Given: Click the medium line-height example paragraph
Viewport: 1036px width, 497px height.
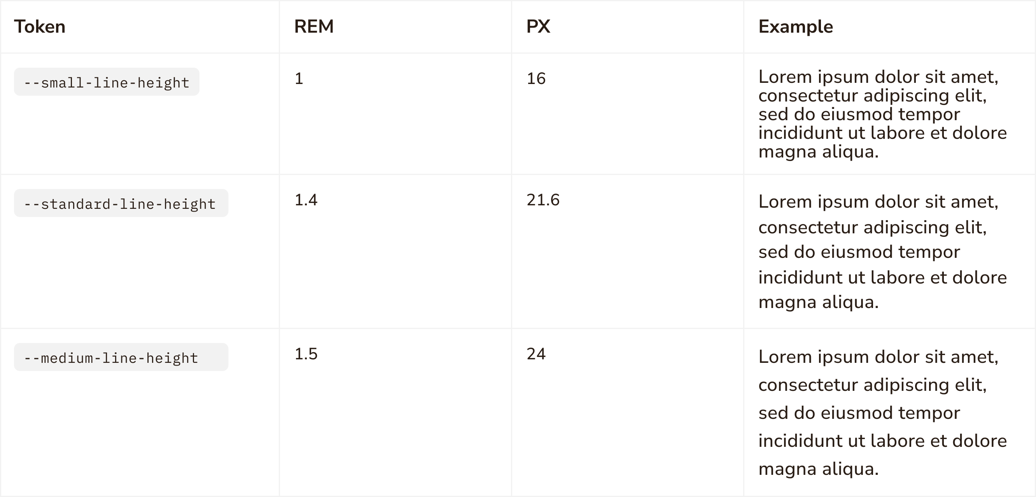Looking at the screenshot, I should coord(882,413).
